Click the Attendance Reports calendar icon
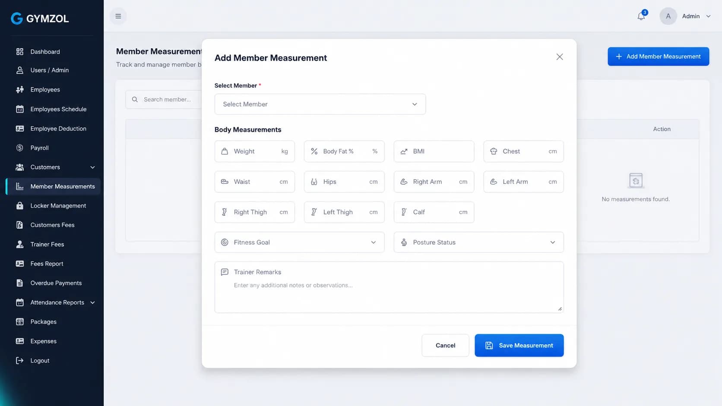 pos(20,302)
